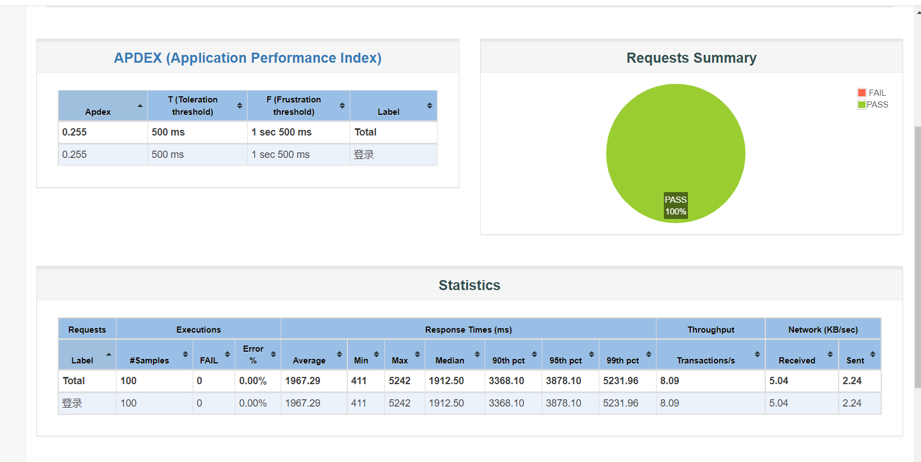Click the page vertical scrollbar
921x462 pixels.
point(917,258)
